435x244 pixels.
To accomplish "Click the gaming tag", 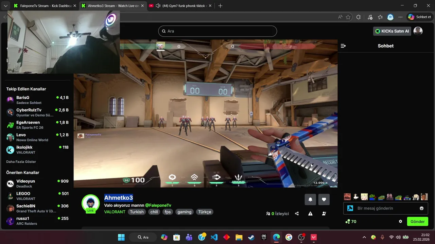I will click(x=185, y=212).
